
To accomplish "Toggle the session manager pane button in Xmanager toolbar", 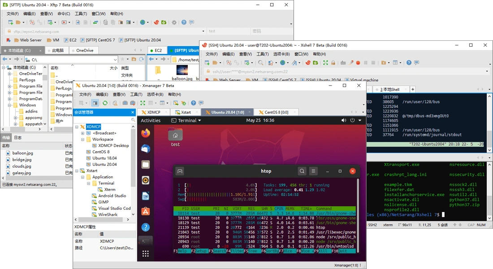I will pyautogui.click(x=95, y=103).
